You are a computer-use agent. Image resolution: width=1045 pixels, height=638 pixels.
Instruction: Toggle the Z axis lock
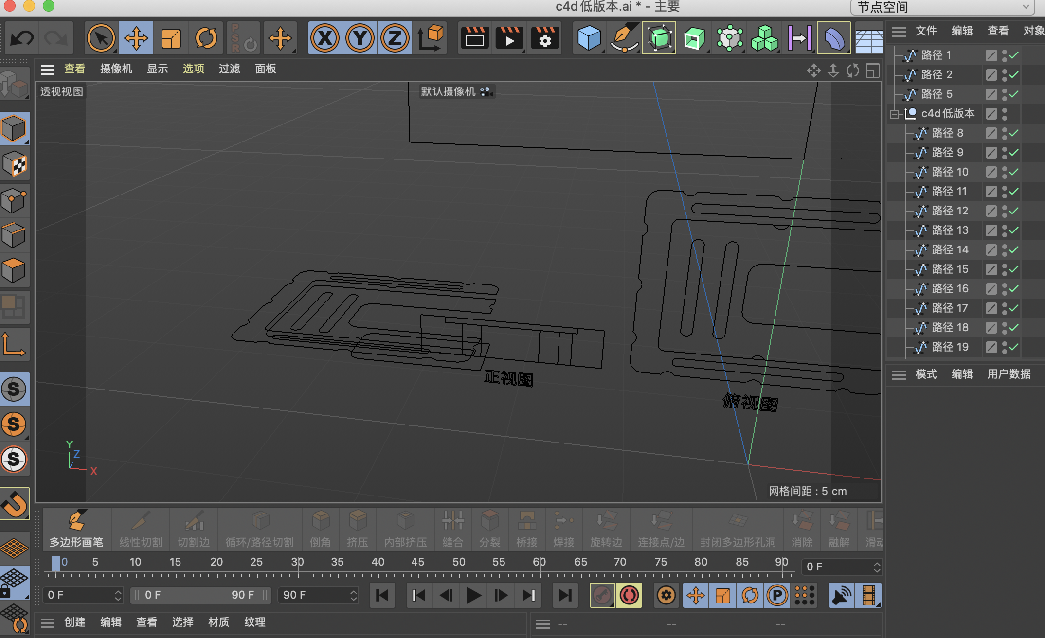pyautogui.click(x=395, y=38)
